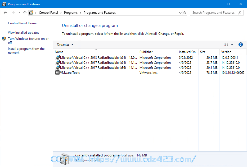
Task: Sort by the Version column header
Action: (x=233, y=52)
